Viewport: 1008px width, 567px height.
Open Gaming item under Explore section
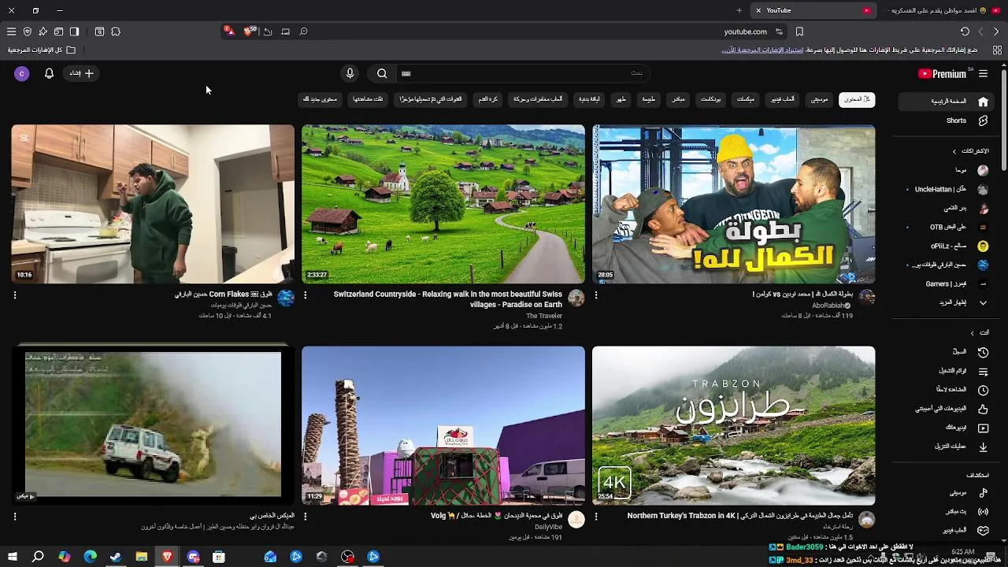(x=947, y=531)
